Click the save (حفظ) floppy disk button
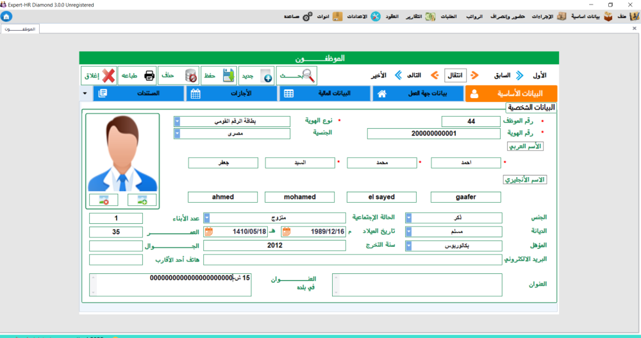 [219, 76]
